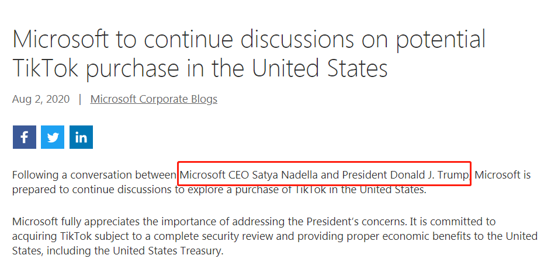
Task: Open the Microsoft Corporate Blogs link
Action: point(154,99)
